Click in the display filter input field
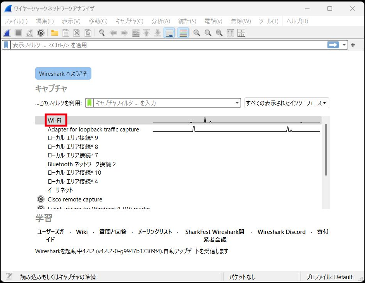Image resolution: width=365 pixels, height=283 pixels. point(167,45)
